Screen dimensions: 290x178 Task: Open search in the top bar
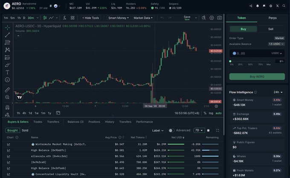pyautogui.click(x=284, y=6)
